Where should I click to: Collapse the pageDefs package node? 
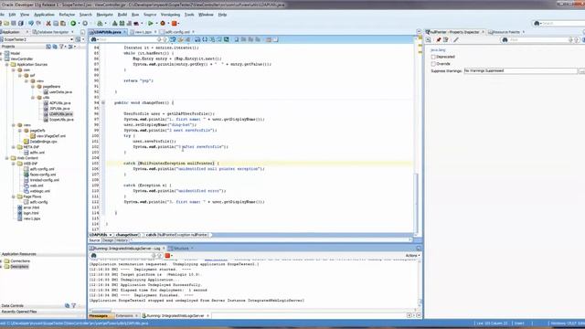[20, 131]
